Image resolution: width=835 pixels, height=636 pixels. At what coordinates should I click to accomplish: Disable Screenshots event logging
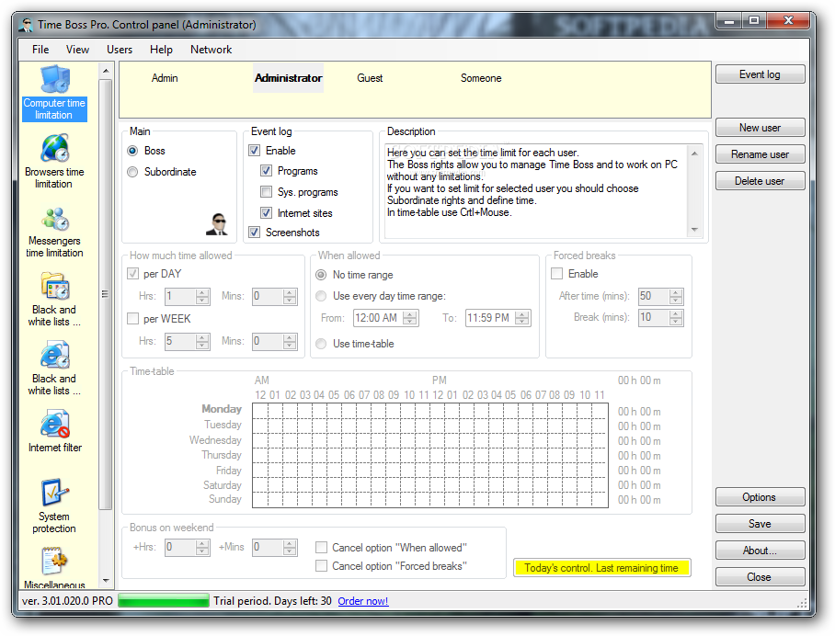click(255, 233)
